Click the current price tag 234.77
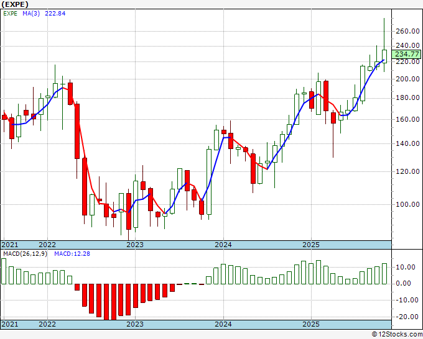Viewport: 423px width, 339px height. (407, 54)
